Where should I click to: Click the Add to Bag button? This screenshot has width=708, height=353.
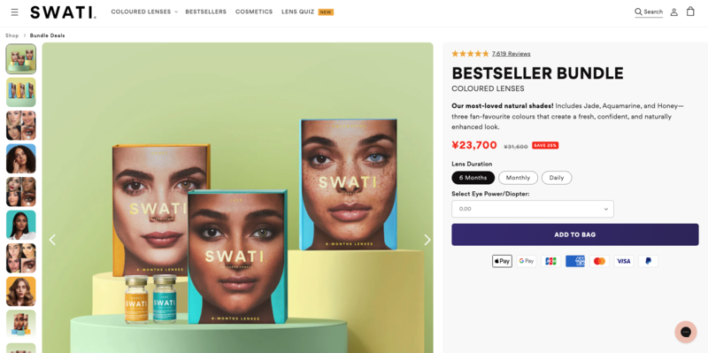pyautogui.click(x=574, y=234)
